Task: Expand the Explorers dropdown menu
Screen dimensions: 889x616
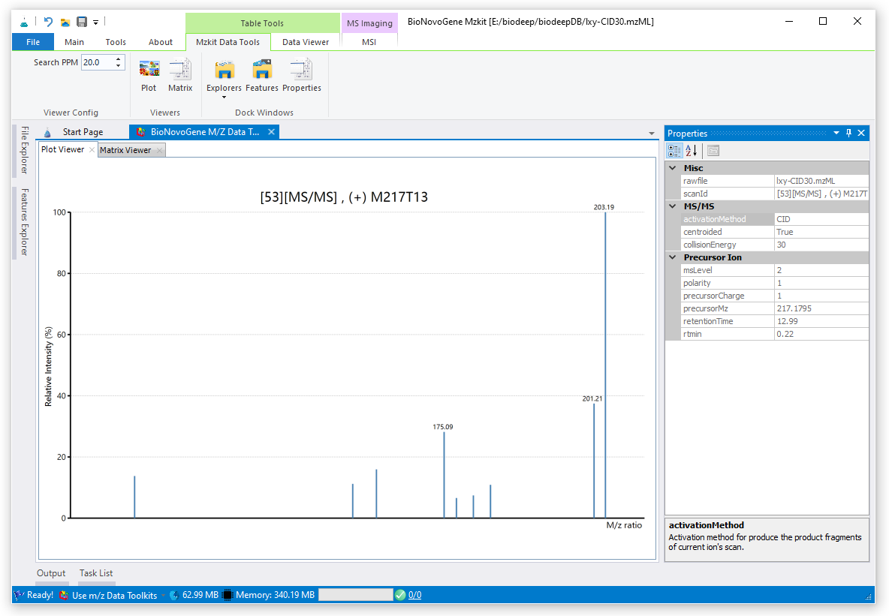Action: [x=224, y=97]
